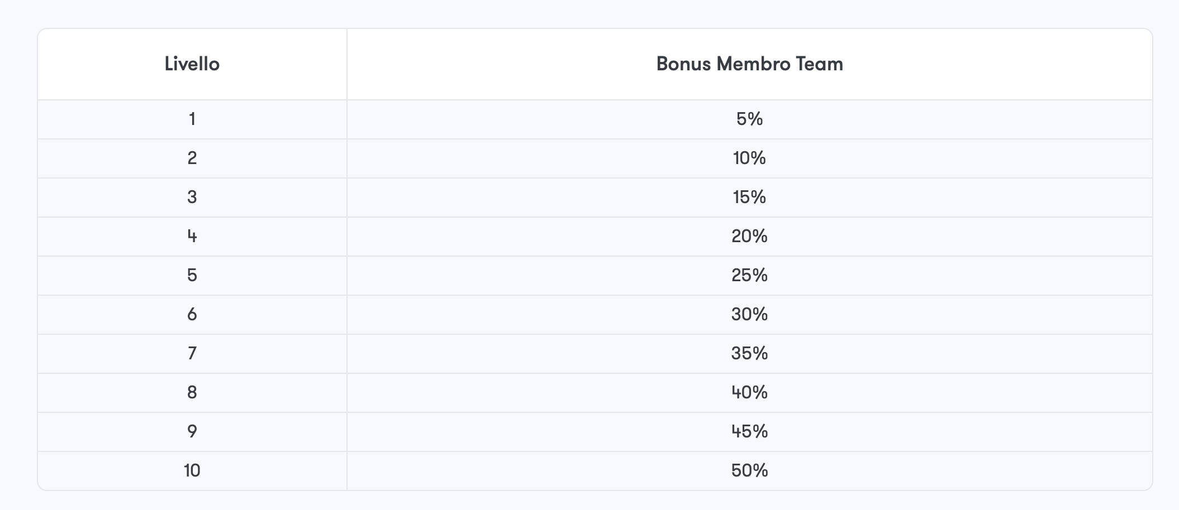Image resolution: width=1179 pixels, height=510 pixels.
Task: Select the level 6 cell
Action: coord(192,315)
